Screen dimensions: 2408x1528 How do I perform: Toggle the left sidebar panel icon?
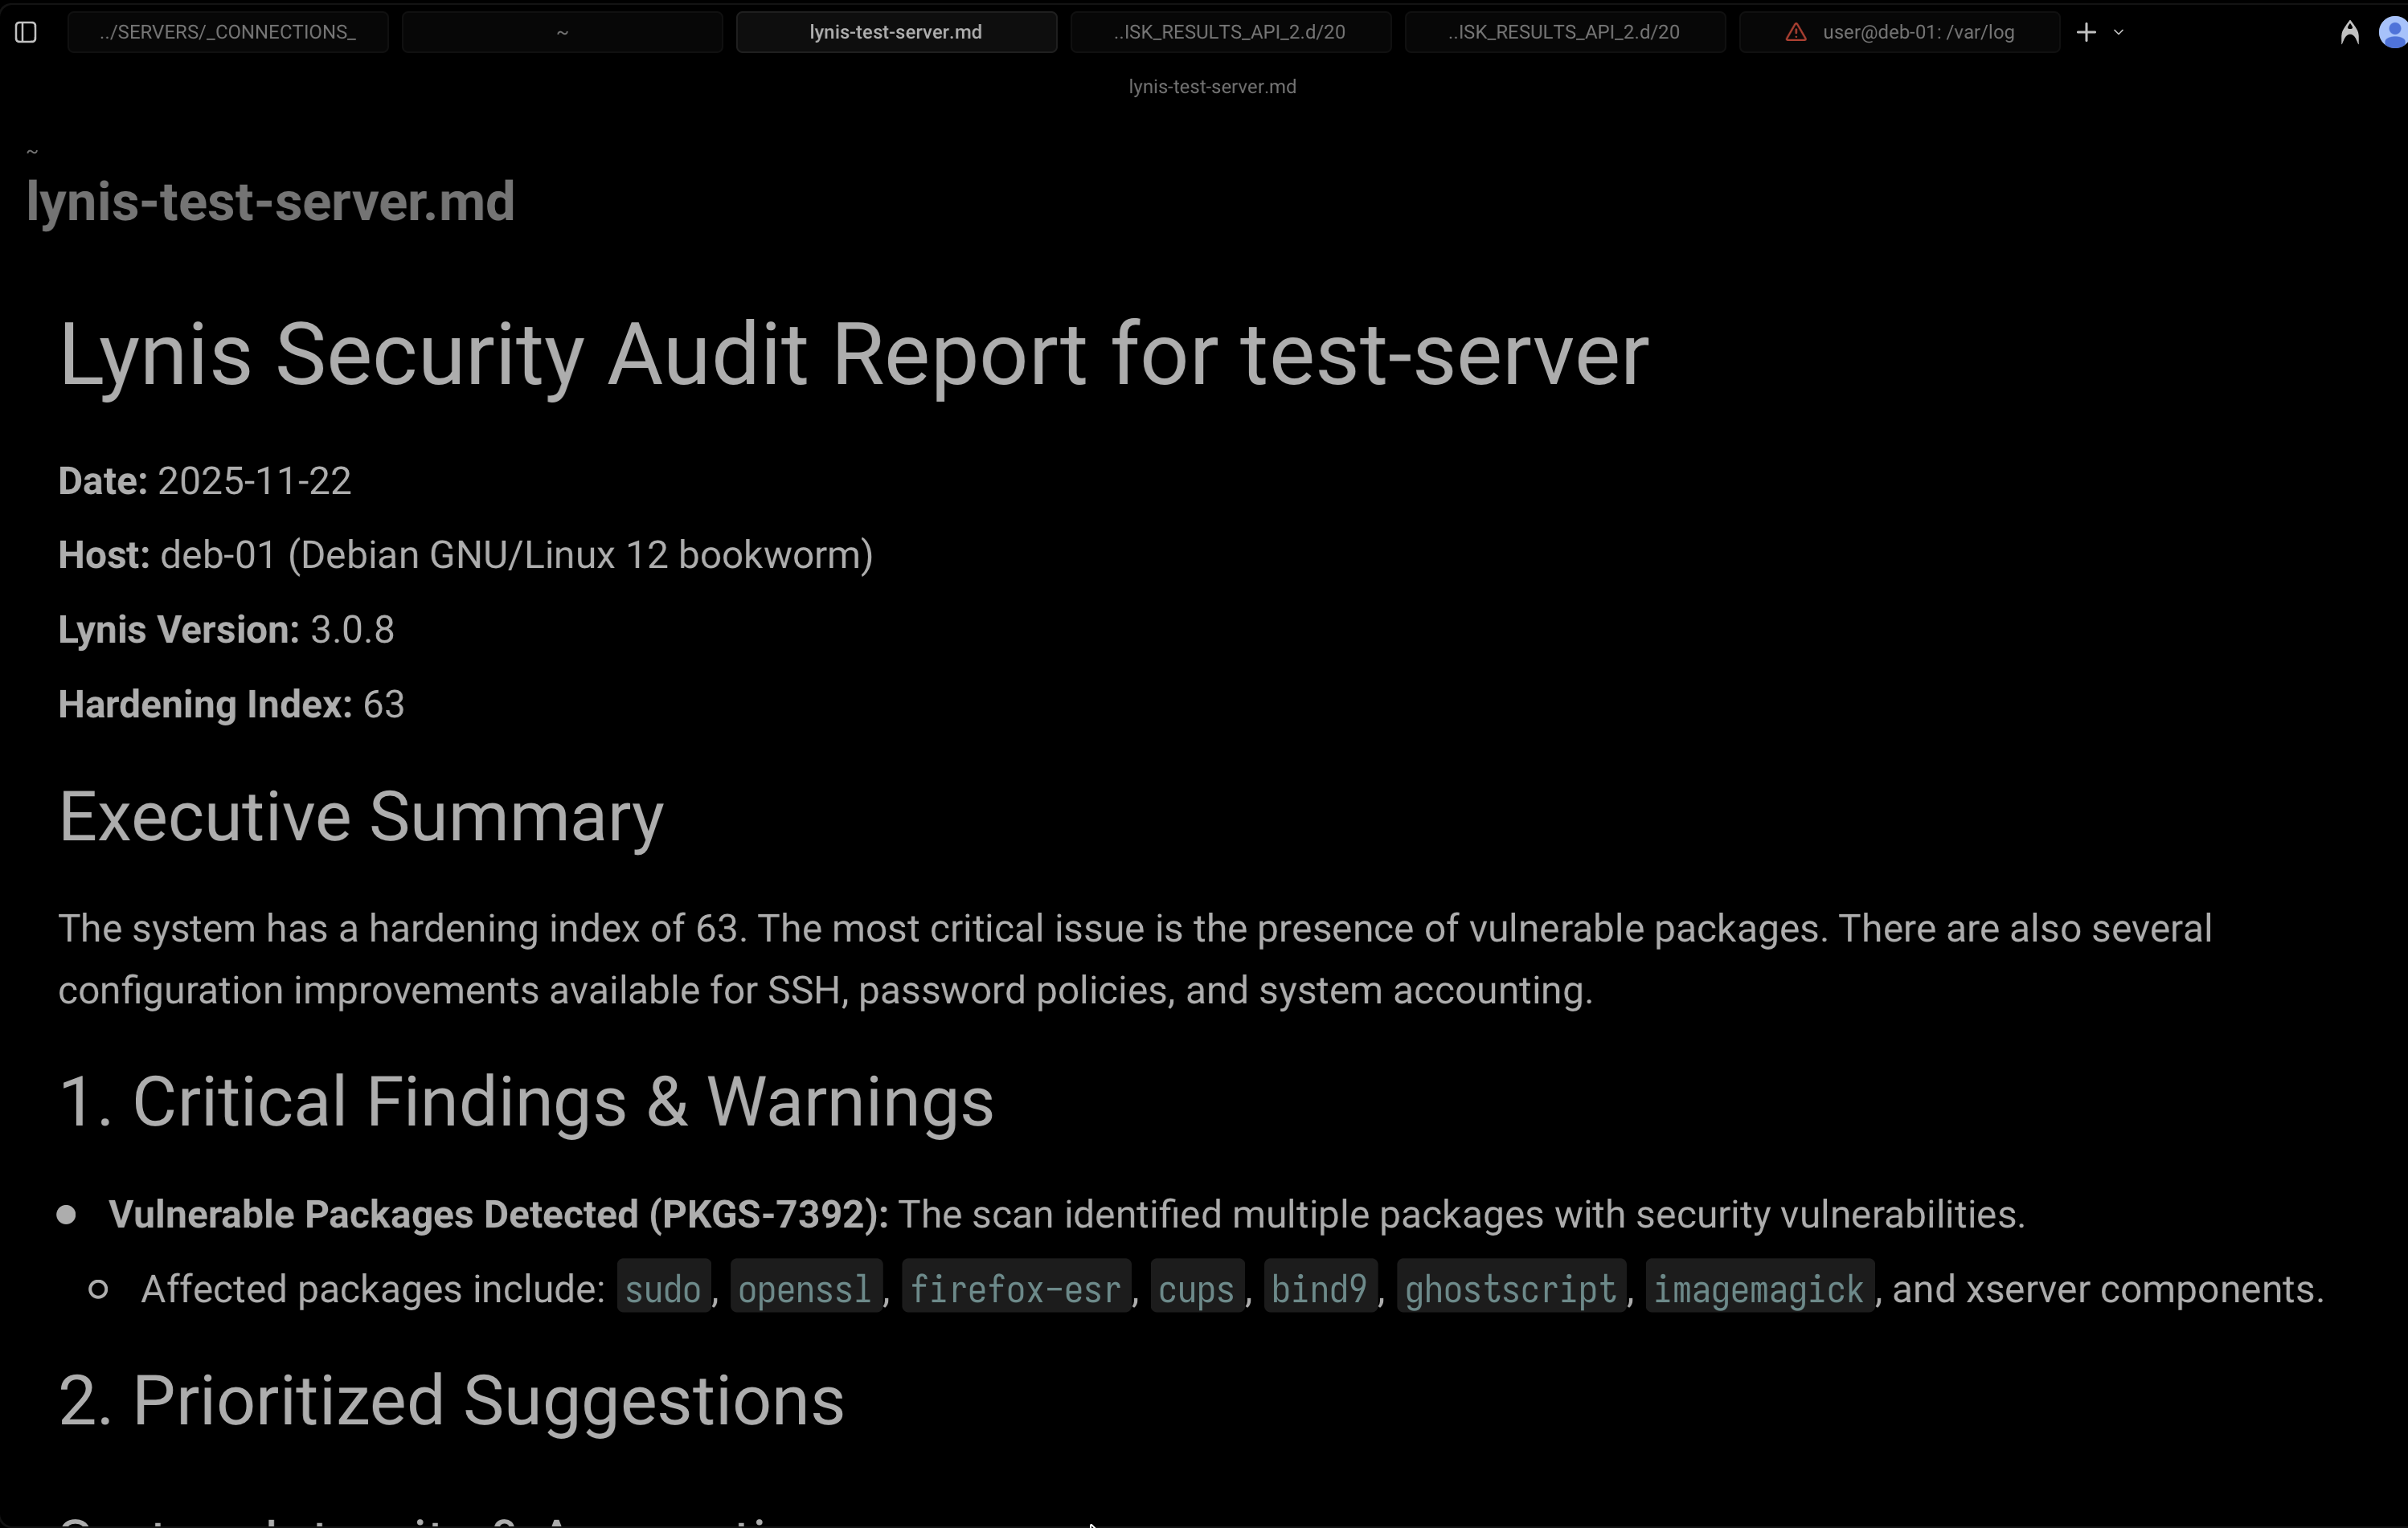[27, 32]
